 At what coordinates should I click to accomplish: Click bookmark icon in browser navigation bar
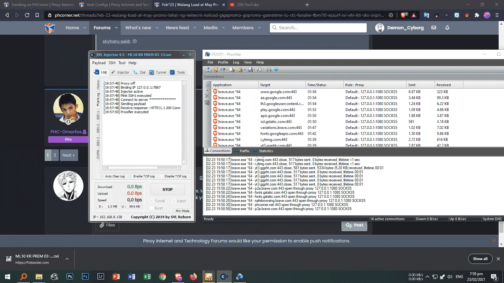click(x=37, y=15)
